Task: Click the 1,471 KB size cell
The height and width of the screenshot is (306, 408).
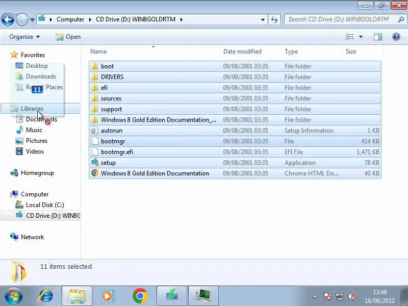Action: pos(368,151)
